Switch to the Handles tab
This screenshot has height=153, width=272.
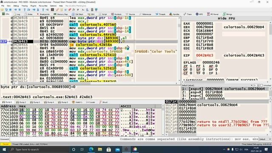(175, 14)
